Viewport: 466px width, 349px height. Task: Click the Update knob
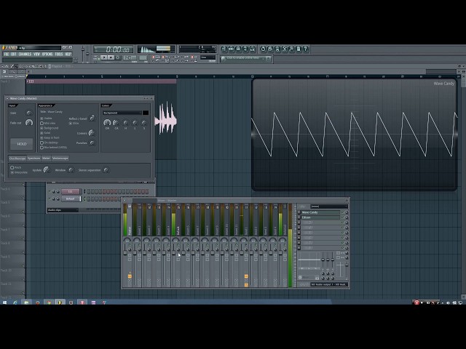46,169
